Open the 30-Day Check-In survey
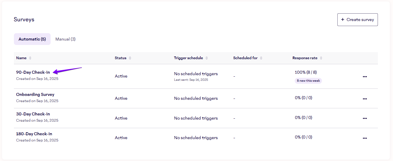The image size is (393, 161). point(33,114)
